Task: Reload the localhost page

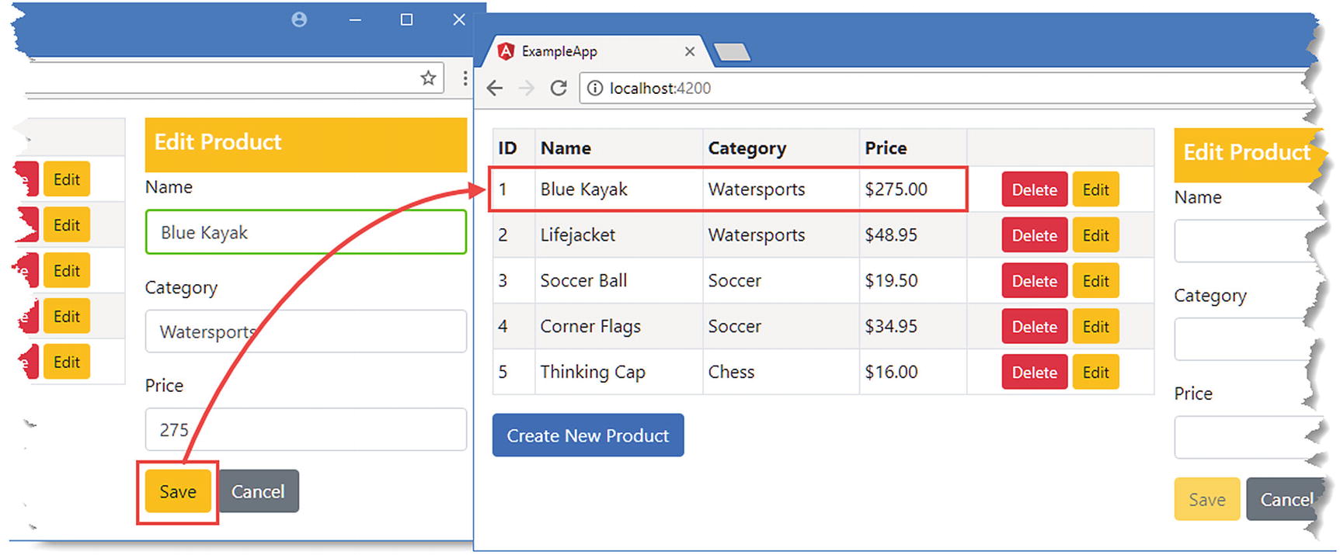Action: (559, 88)
